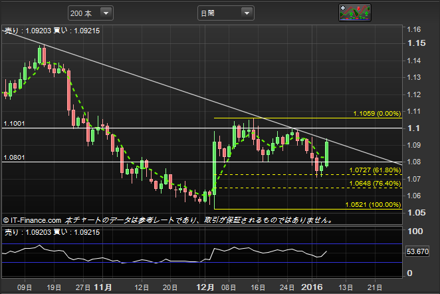Open the 日間 timeframe dropdown
This screenshot has width=440, height=294.
click(226, 13)
